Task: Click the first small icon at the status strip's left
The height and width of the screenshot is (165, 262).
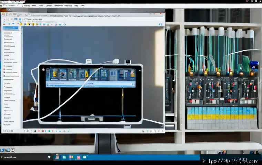Action: pos(4,131)
